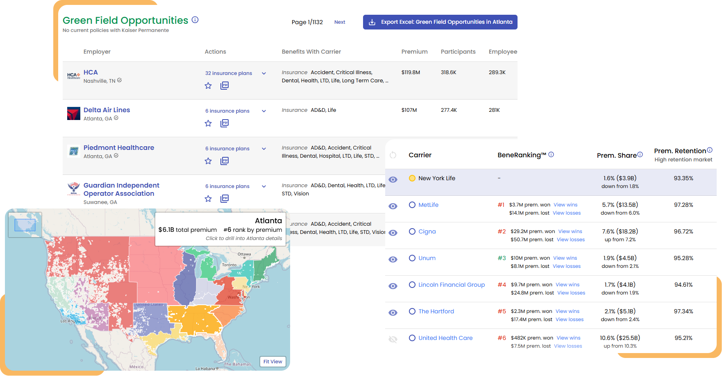The image size is (722, 376).
Task: View losses for Lincoln Financial Group
Action: pyautogui.click(x=571, y=293)
